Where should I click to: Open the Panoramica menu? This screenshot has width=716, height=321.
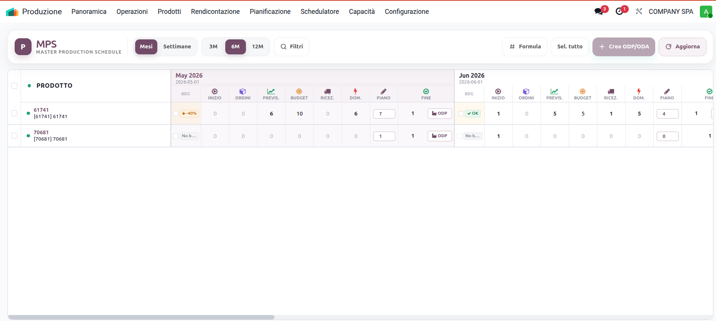(89, 12)
